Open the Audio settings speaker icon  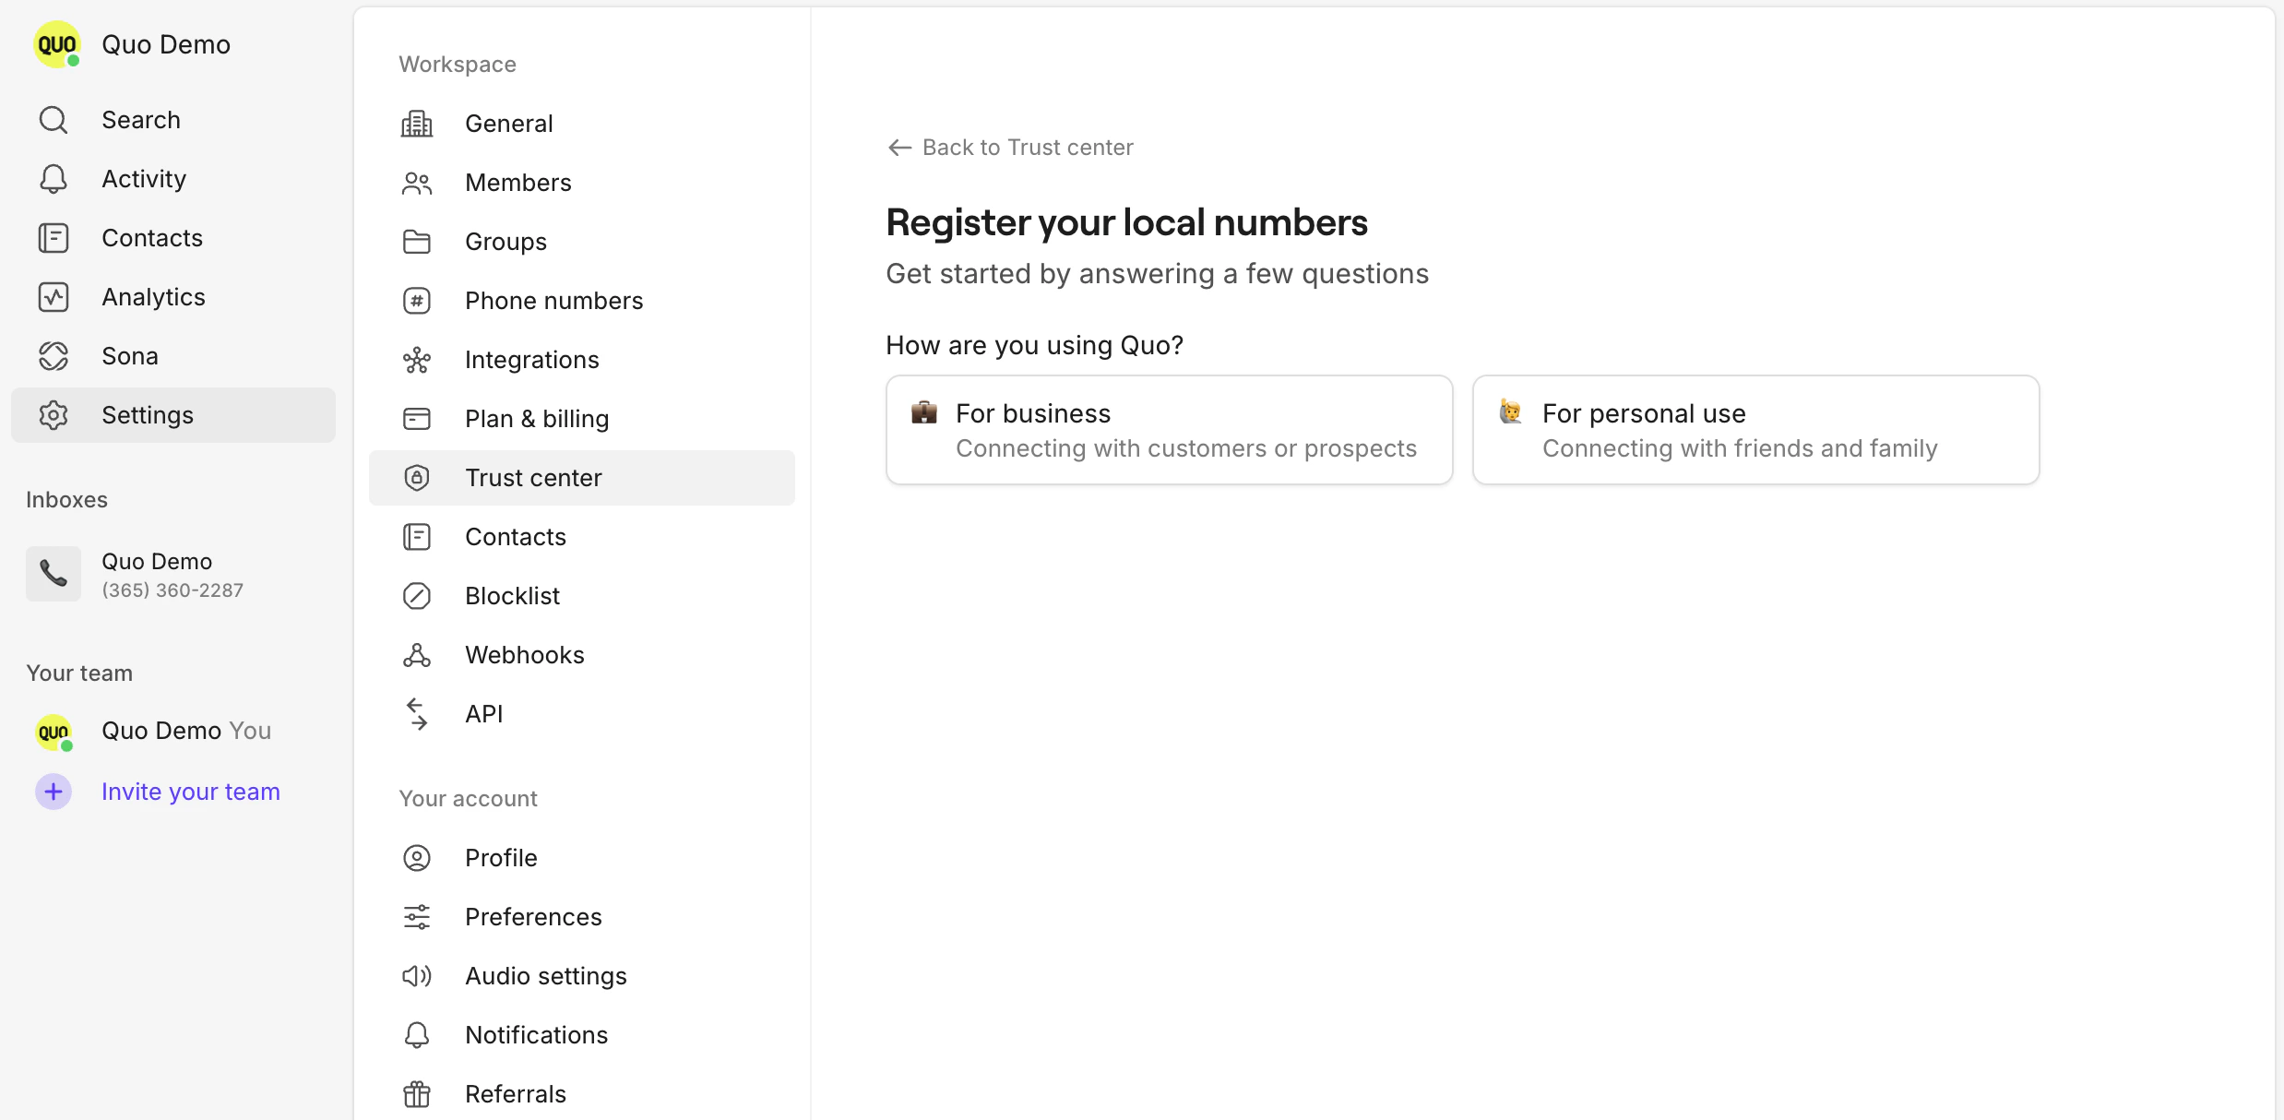(x=417, y=975)
